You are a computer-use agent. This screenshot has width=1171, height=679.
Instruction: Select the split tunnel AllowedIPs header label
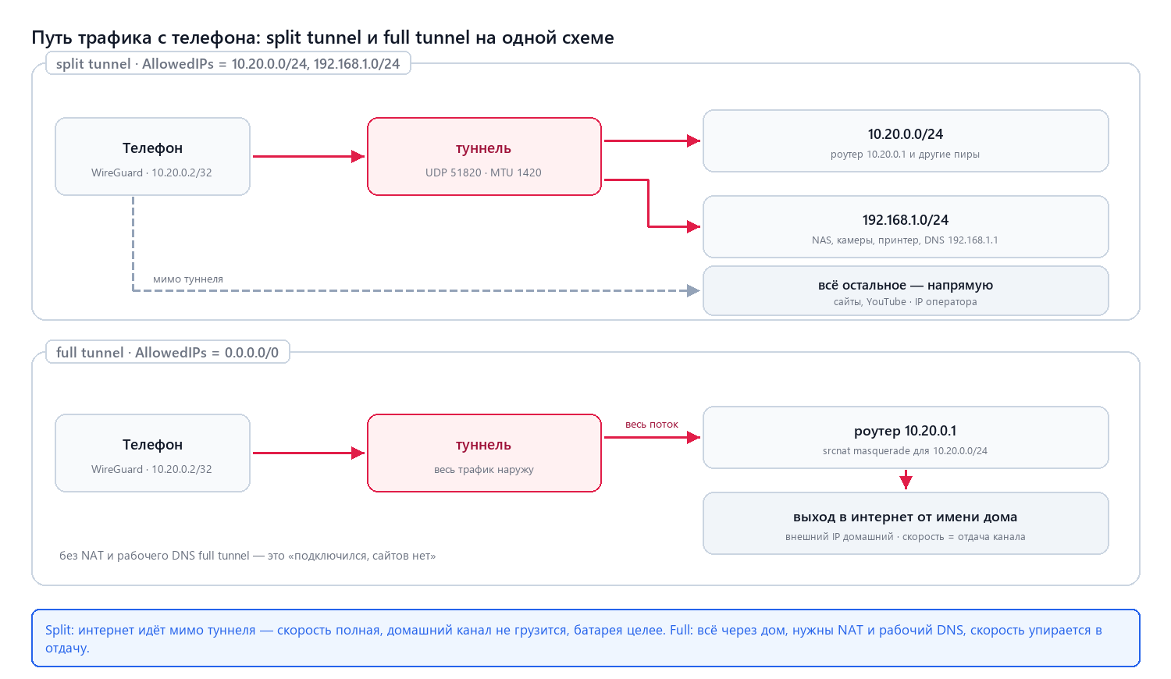(228, 64)
